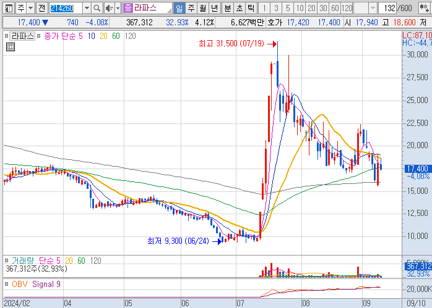Toggle the square before OBV legend

(x=6, y=284)
